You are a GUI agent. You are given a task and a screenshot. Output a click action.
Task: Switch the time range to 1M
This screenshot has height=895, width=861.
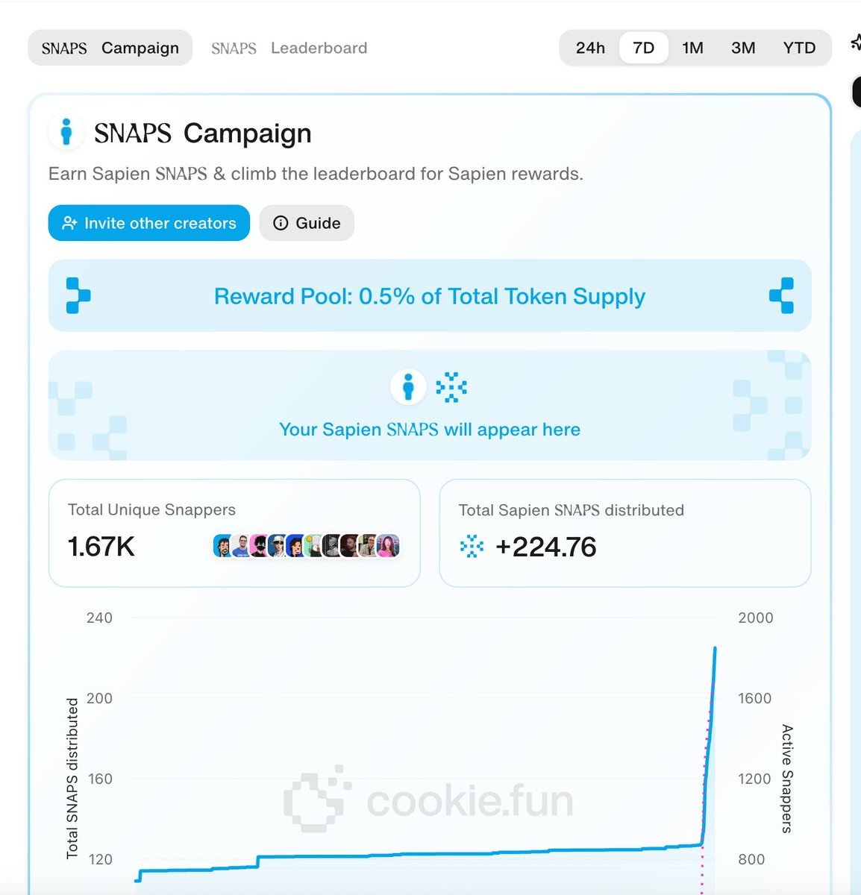pos(692,48)
